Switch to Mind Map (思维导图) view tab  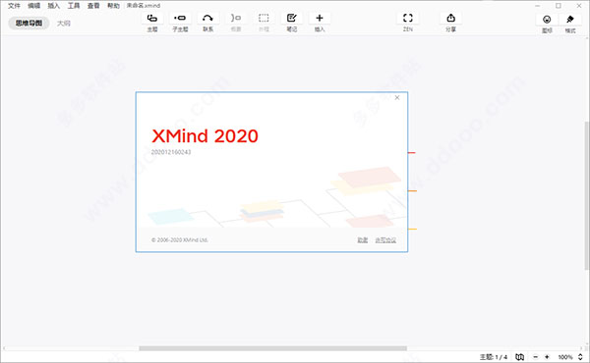point(29,24)
